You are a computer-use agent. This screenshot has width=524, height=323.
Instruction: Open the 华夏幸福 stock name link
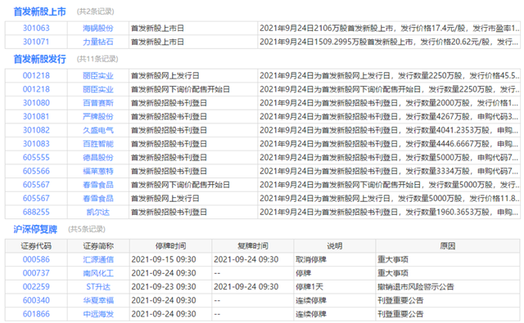click(98, 301)
